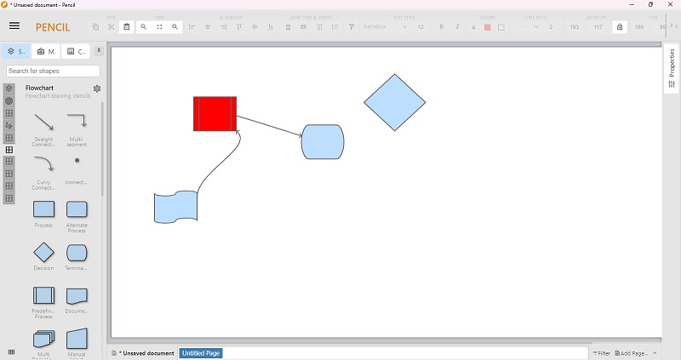Select the sketchy squiggle collection icon
The image size is (681, 360).
pos(9,125)
